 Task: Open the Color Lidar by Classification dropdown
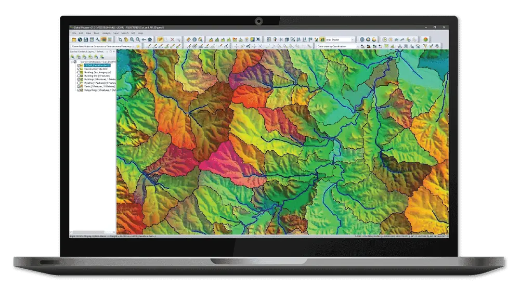(339, 46)
